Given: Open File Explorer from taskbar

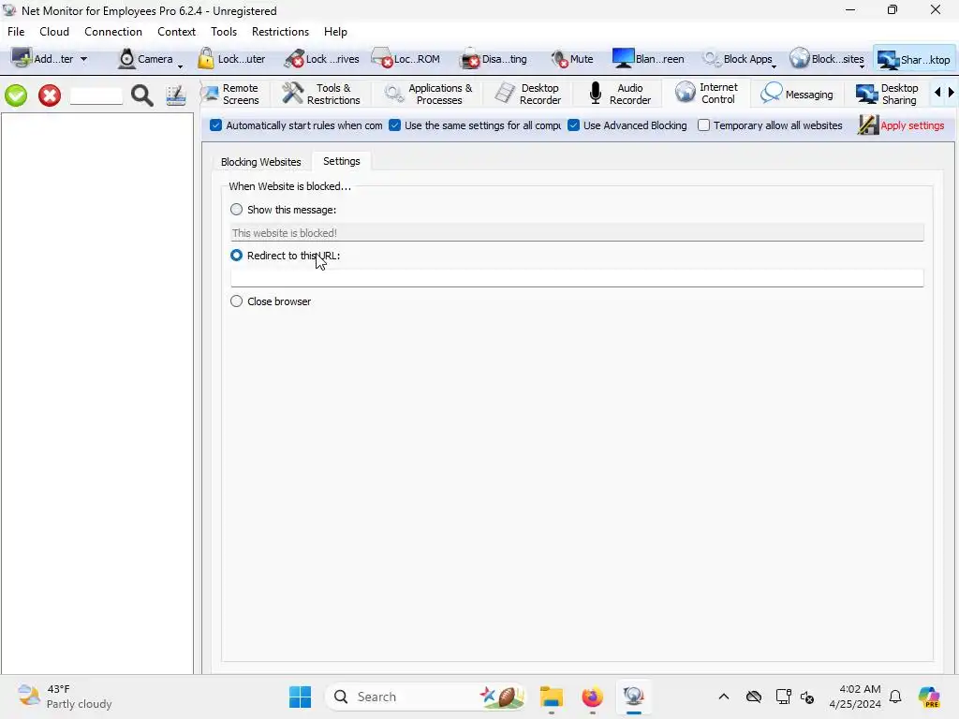Looking at the screenshot, I should pyautogui.click(x=551, y=697).
